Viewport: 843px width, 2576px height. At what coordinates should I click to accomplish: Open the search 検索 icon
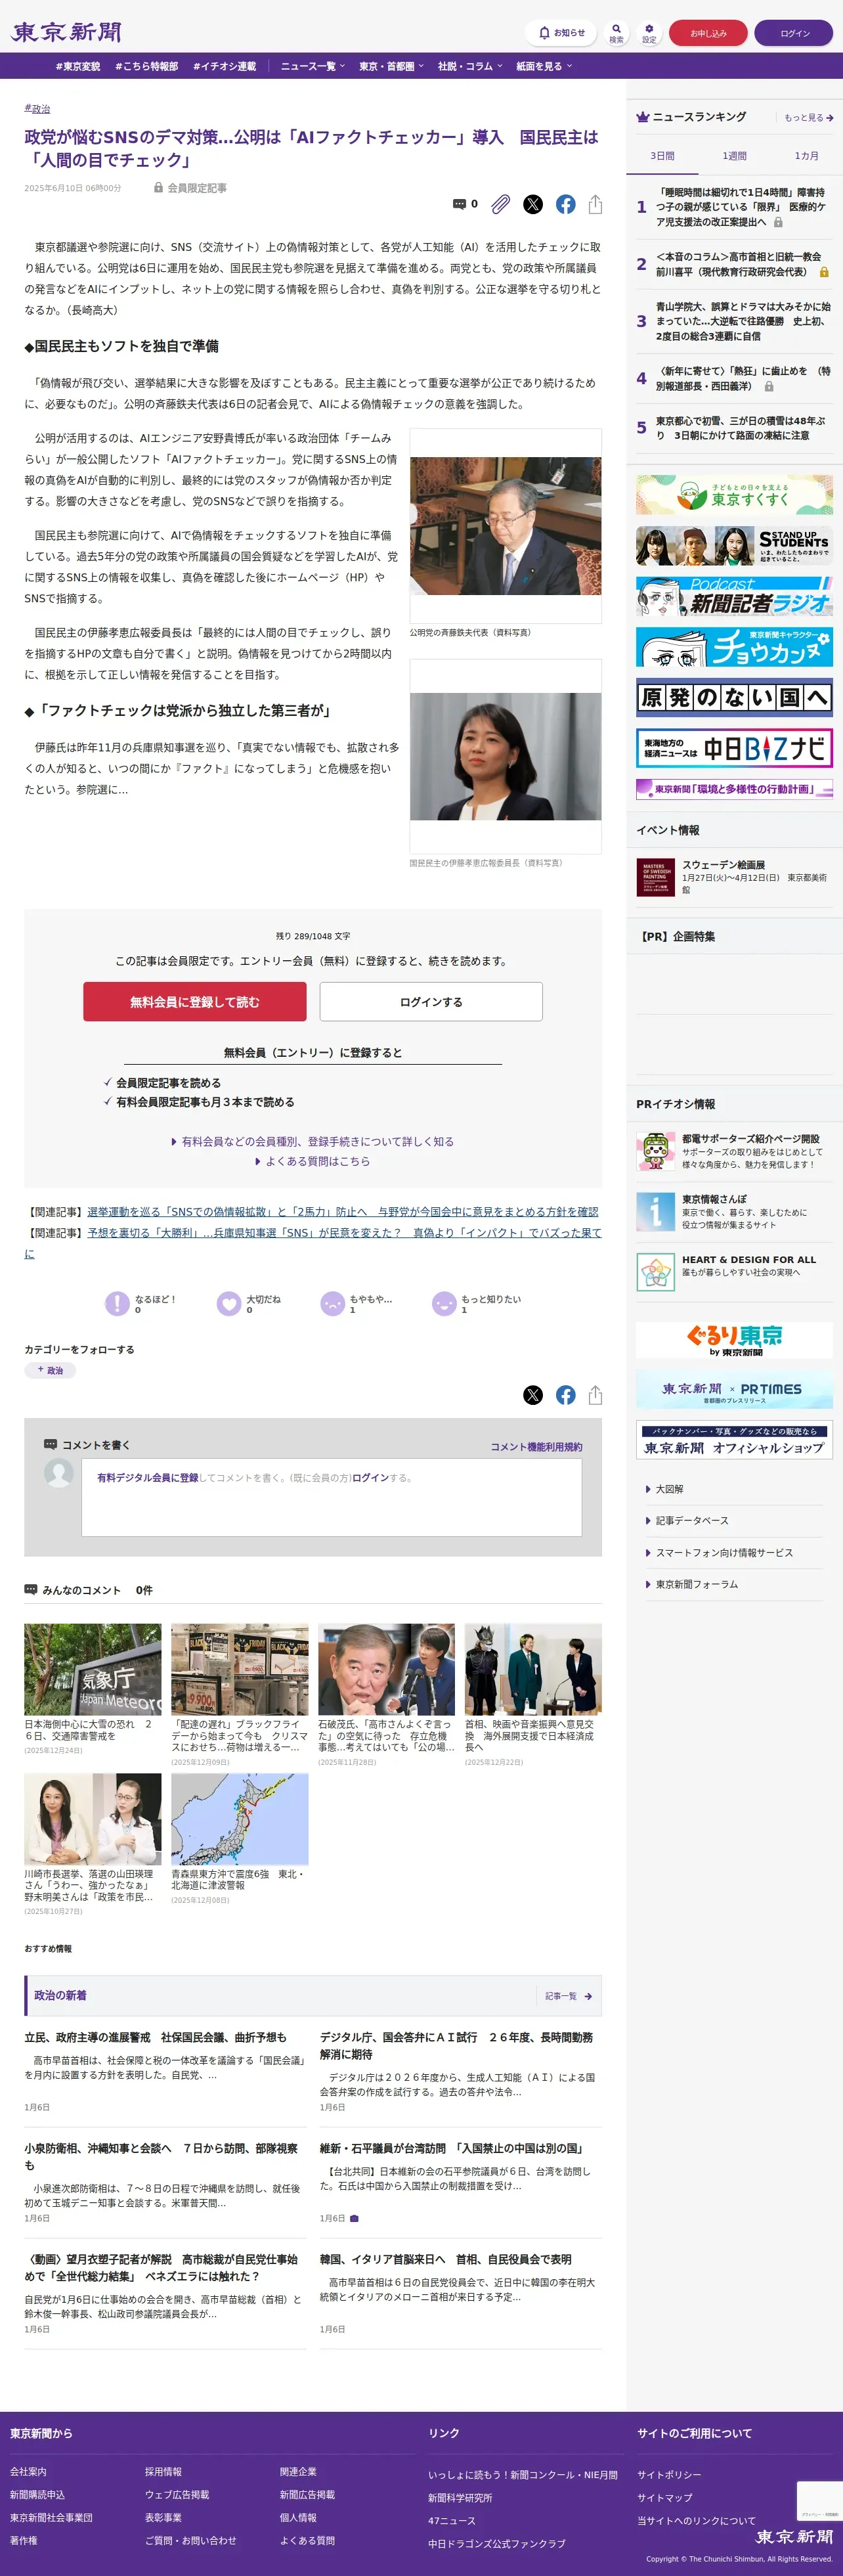(x=616, y=33)
